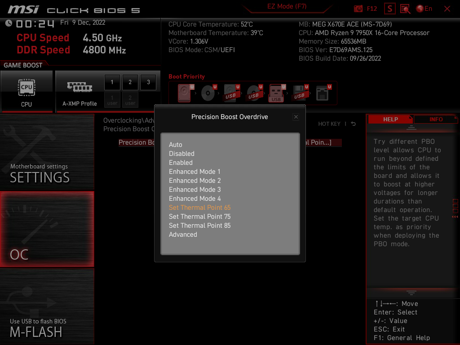This screenshot has width=460, height=345.
Task: Open the SETTINGS motherboard section
Action: point(47,152)
